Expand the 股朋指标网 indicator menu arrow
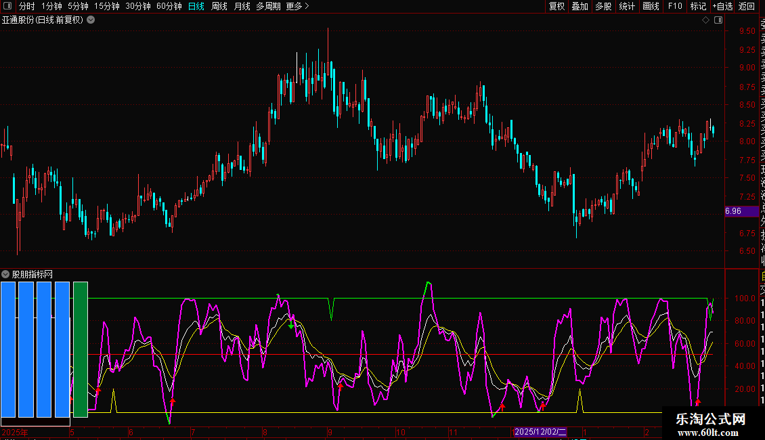The height and width of the screenshot is (440, 765). click(5, 274)
